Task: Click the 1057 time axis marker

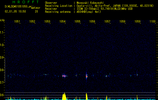Action: [107, 21]
